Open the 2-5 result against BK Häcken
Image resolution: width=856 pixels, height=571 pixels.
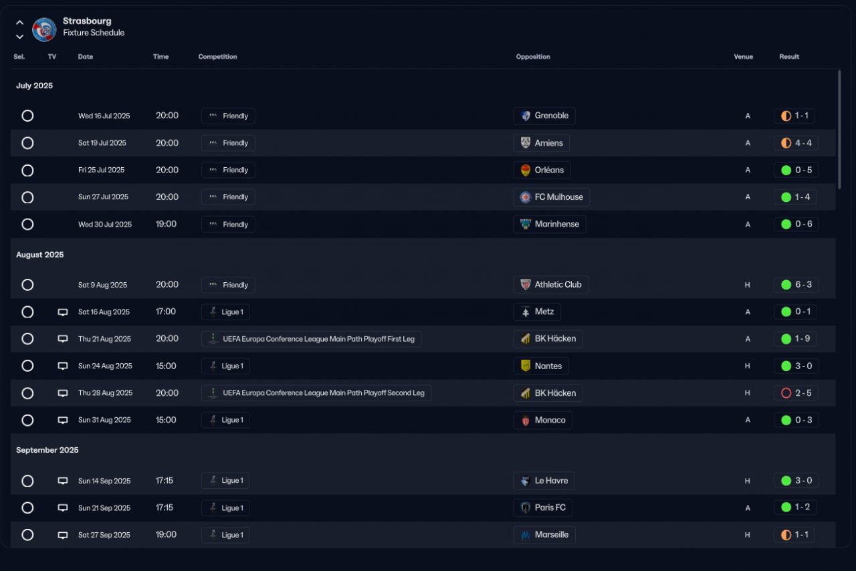coord(796,393)
